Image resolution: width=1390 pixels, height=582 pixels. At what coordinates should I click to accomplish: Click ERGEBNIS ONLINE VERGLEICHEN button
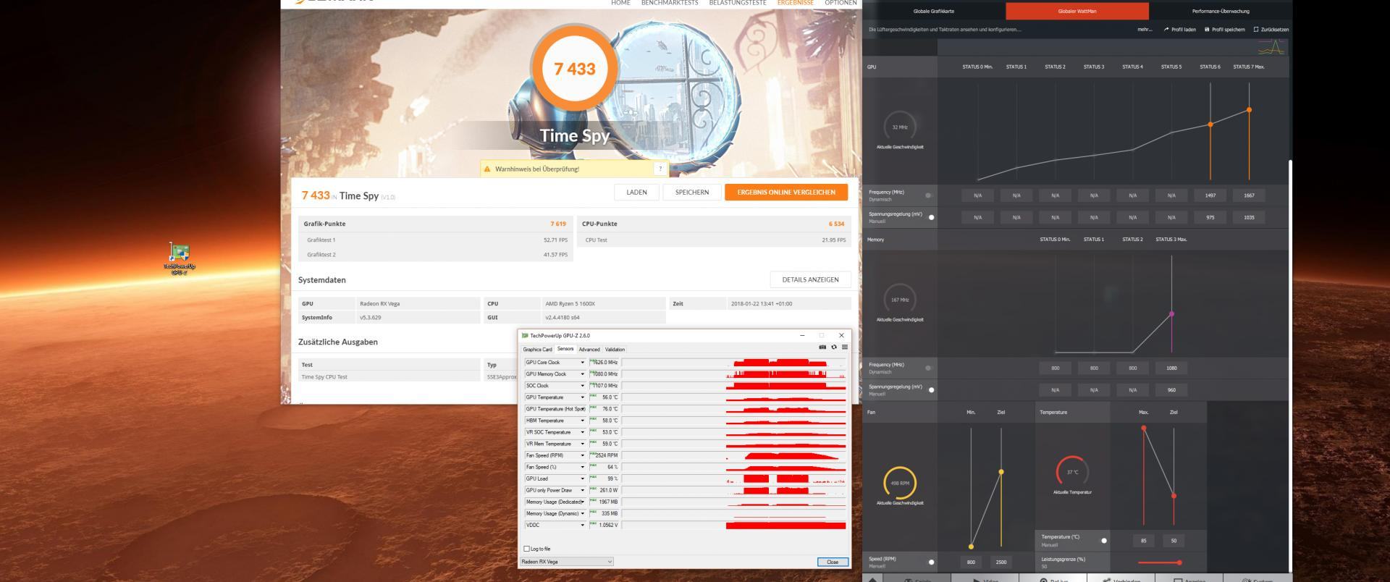pyautogui.click(x=786, y=192)
